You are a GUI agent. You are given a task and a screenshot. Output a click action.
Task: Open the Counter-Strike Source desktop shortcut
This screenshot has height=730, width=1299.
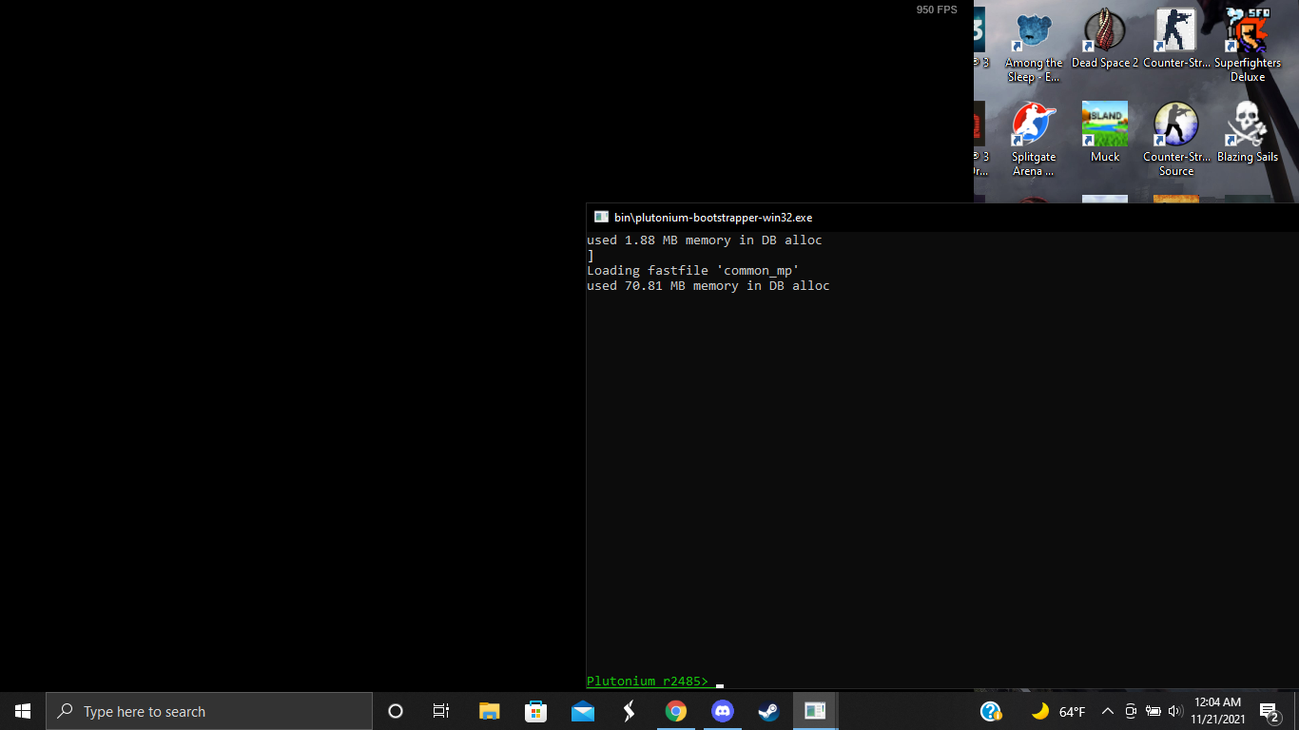(1176, 125)
